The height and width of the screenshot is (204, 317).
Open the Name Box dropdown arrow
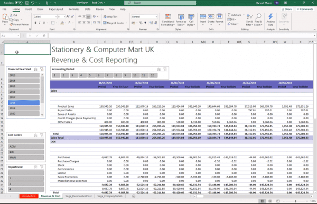(x=18, y=35)
